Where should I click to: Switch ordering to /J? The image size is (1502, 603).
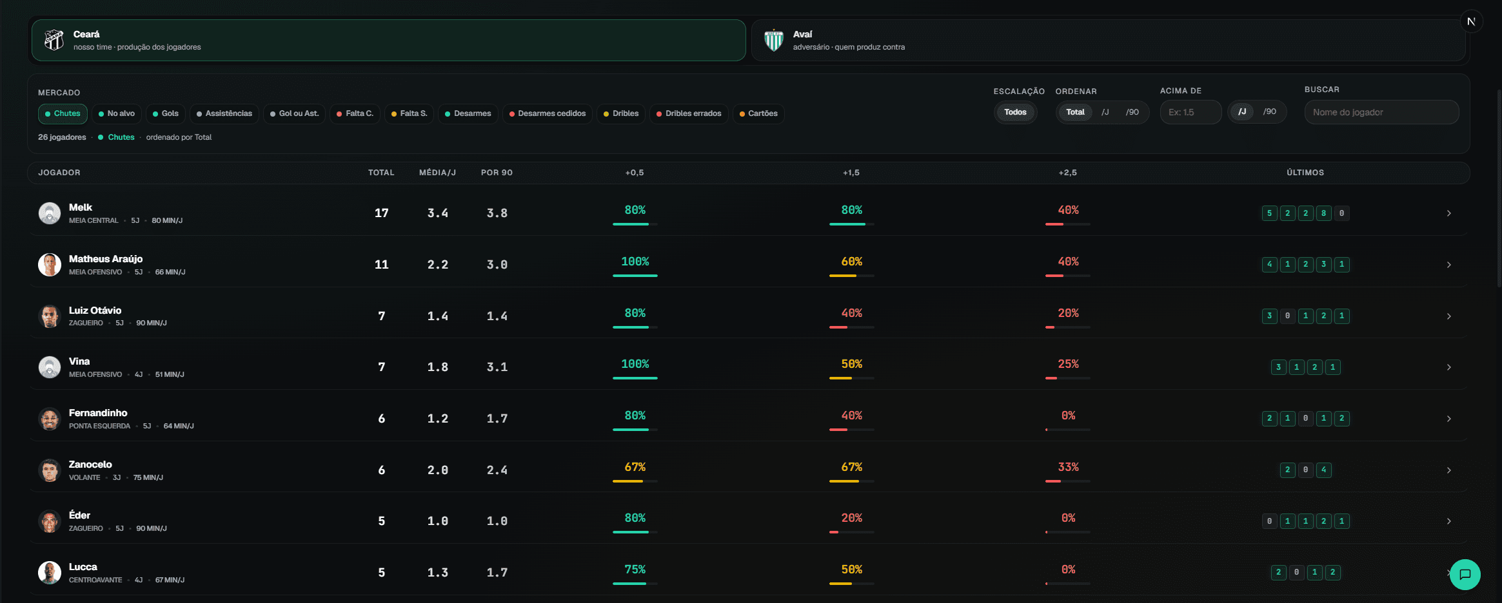click(1105, 112)
